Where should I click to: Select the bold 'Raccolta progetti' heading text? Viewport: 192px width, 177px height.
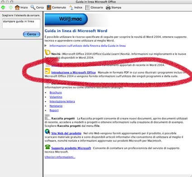click(63, 118)
